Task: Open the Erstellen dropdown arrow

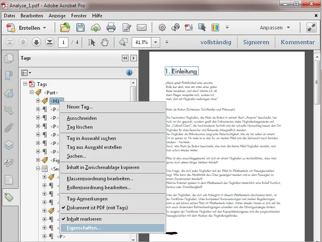Action: tap(45, 28)
